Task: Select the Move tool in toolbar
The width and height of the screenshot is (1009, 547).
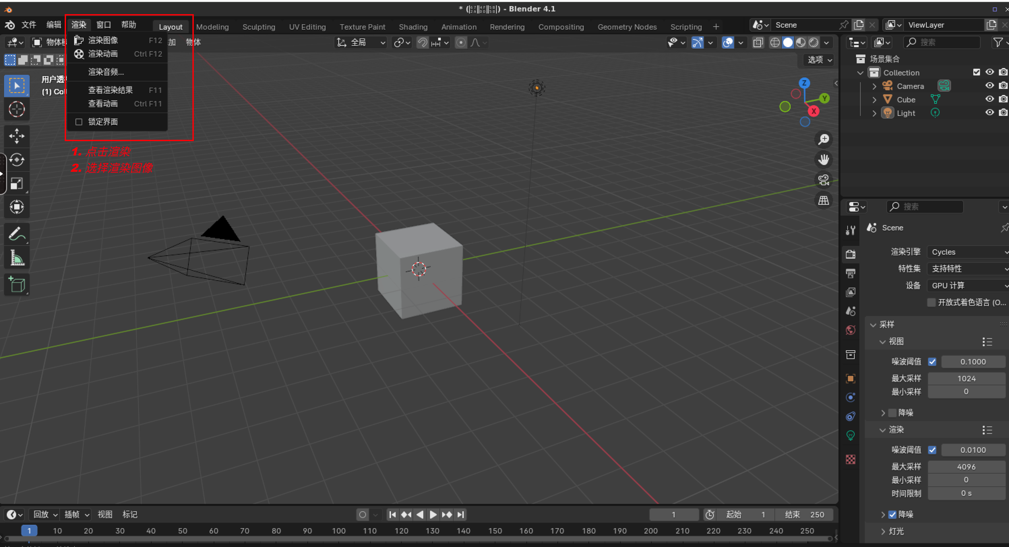Action: tap(17, 136)
